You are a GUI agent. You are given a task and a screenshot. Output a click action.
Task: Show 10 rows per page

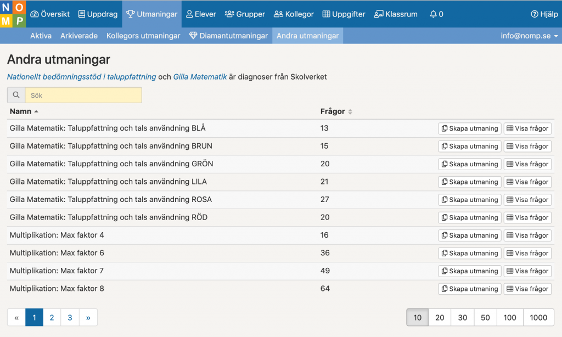pyautogui.click(x=417, y=317)
